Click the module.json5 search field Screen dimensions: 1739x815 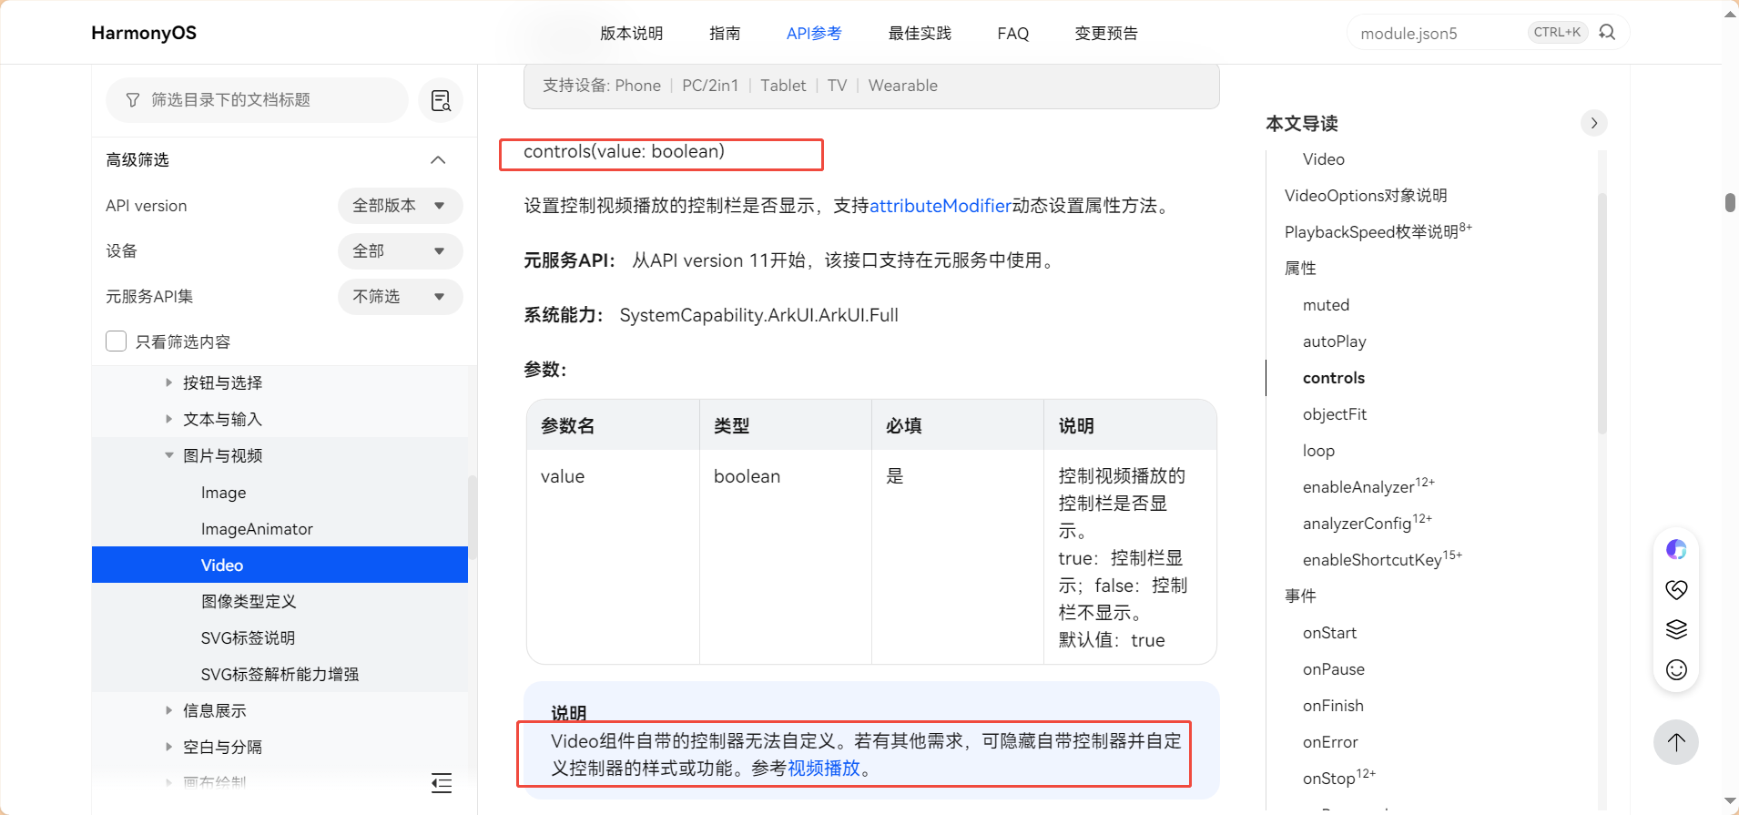pyautogui.click(x=1439, y=34)
